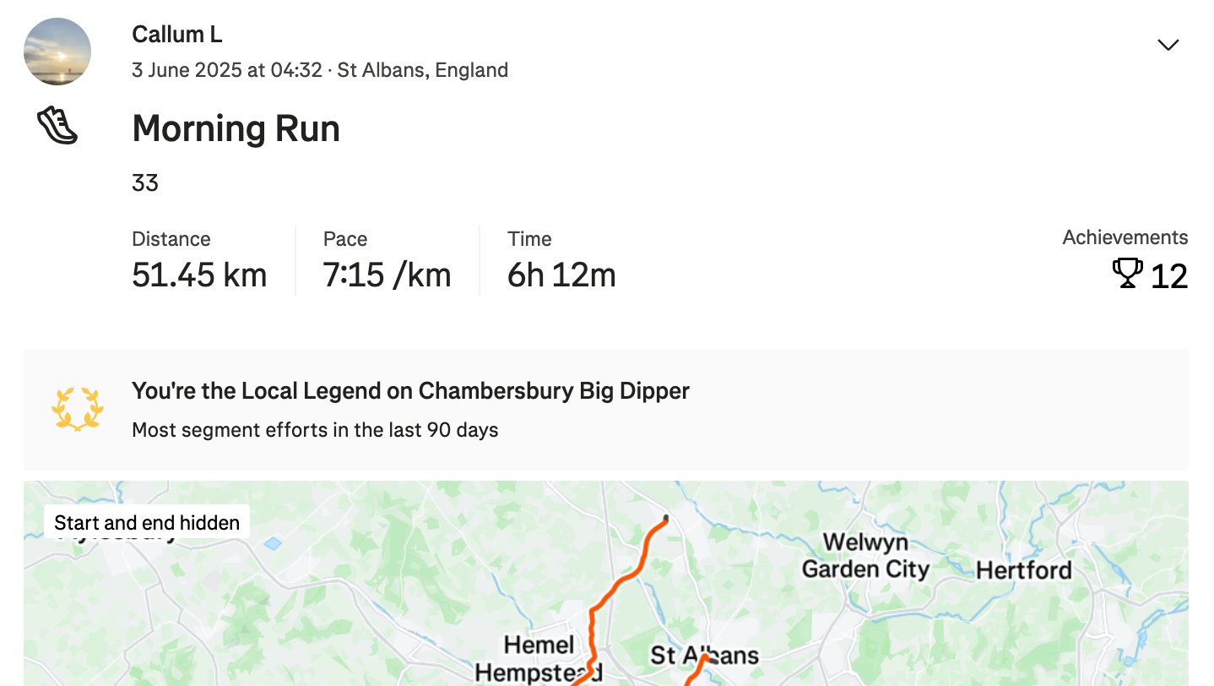Click the Welwyn Garden City map label
The height and width of the screenshot is (686, 1214).
coord(865,555)
